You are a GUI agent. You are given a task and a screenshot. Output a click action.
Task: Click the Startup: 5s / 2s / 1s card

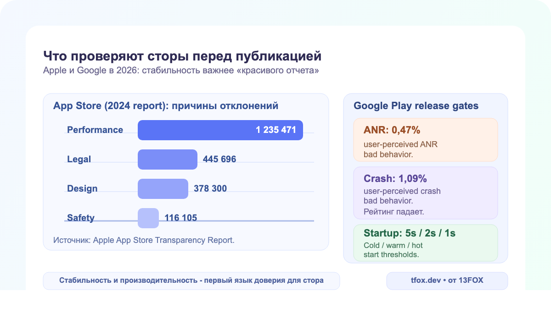pyautogui.click(x=426, y=243)
